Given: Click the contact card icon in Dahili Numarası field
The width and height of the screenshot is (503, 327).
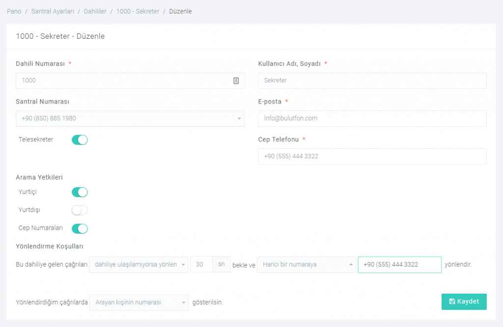Looking at the screenshot, I should coord(236,81).
